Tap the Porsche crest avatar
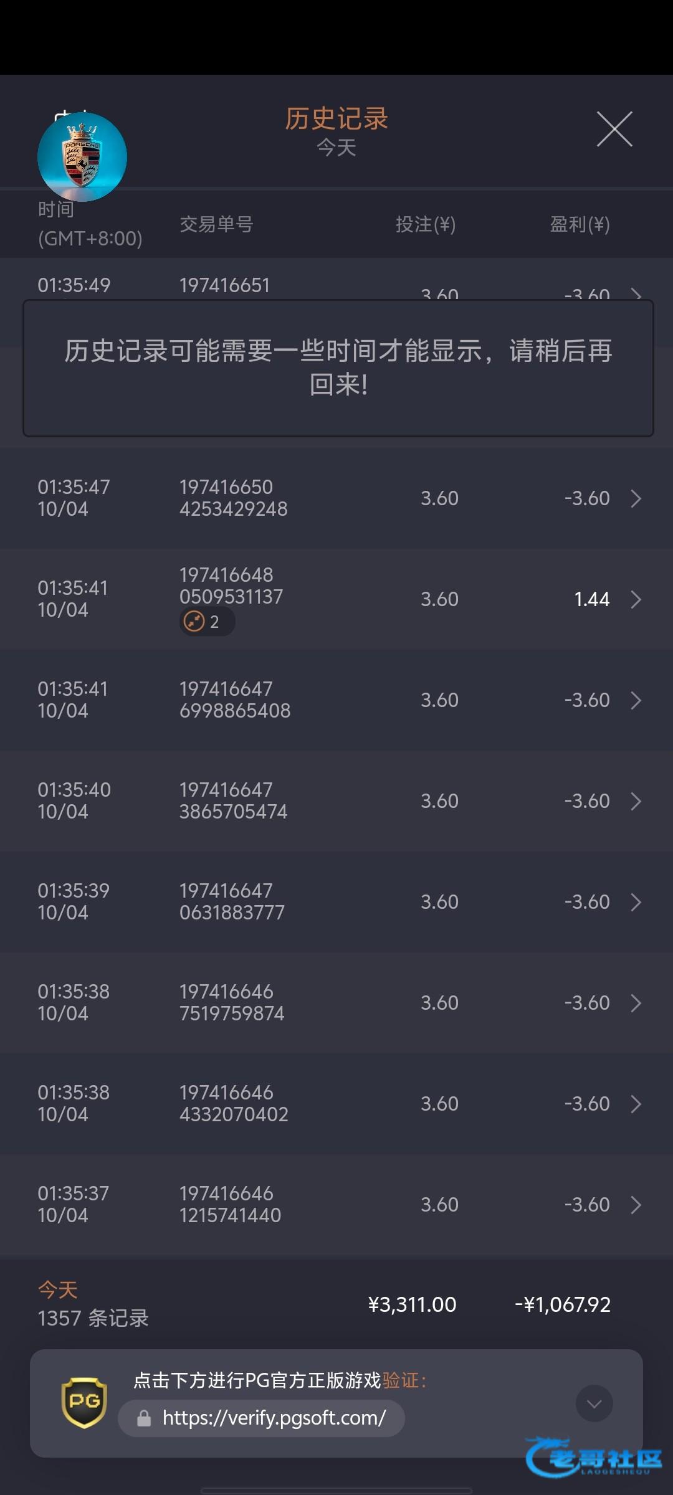Image resolution: width=673 pixels, height=1495 pixels. tap(82, 157)
